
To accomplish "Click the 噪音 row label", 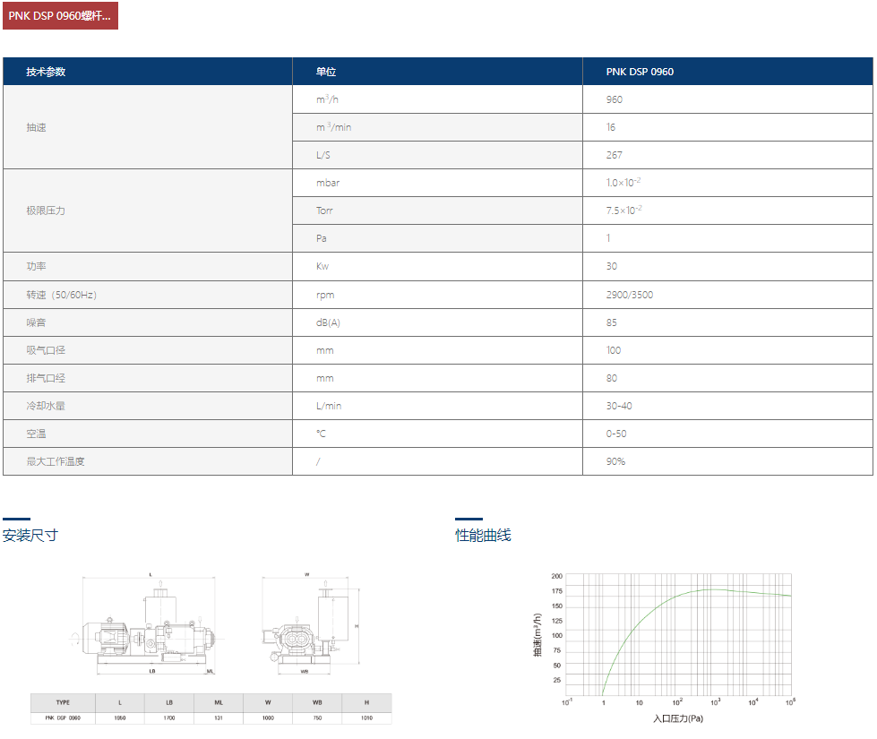I will pos(37,322).
